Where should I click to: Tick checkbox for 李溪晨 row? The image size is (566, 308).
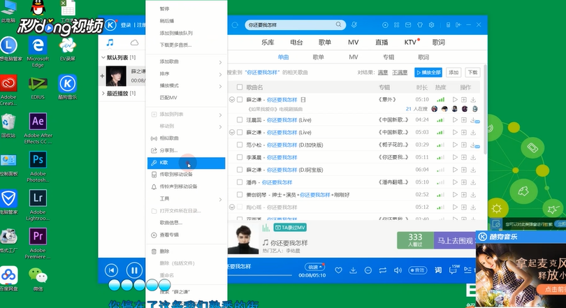[240, 157]
